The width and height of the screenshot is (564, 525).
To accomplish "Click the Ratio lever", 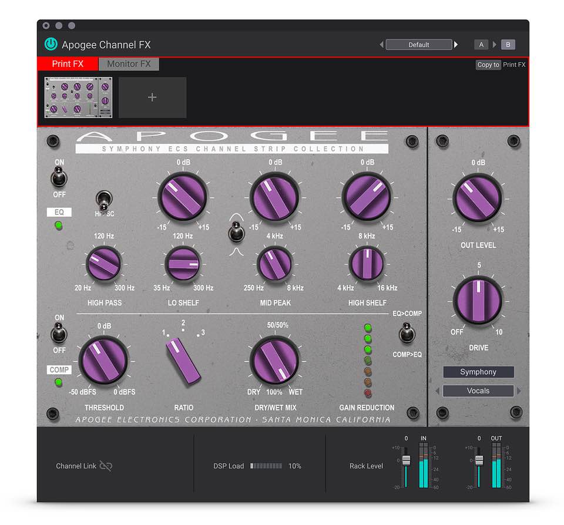I will pos(183,361).
